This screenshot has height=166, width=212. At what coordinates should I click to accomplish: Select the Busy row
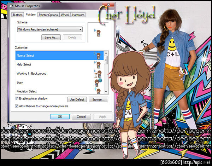[x=59, y=82]
